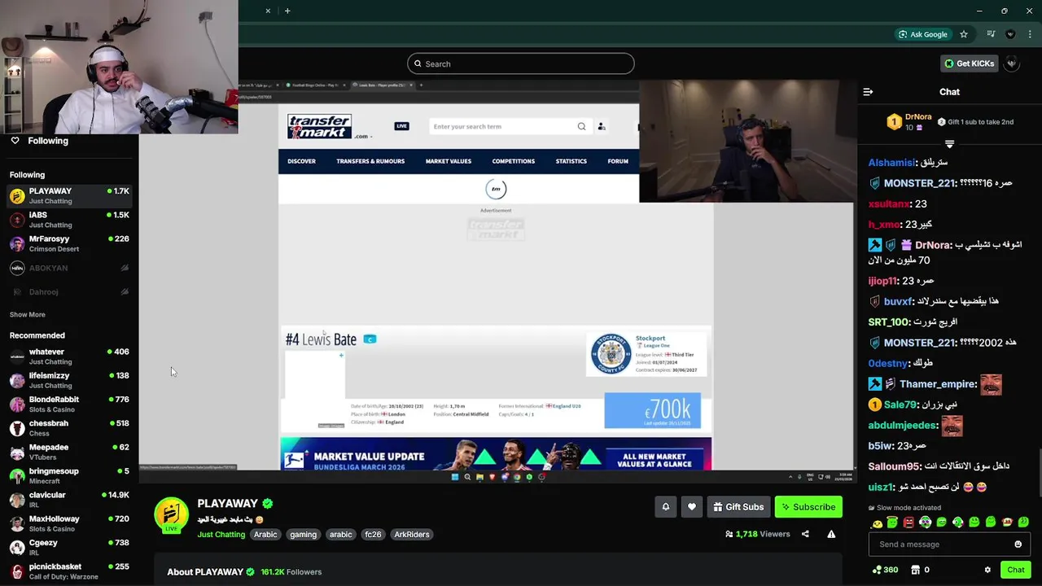Viewport: 1042px width, 586px height.
Task: Open the share stream icon
Action: [x=805, y=534]
